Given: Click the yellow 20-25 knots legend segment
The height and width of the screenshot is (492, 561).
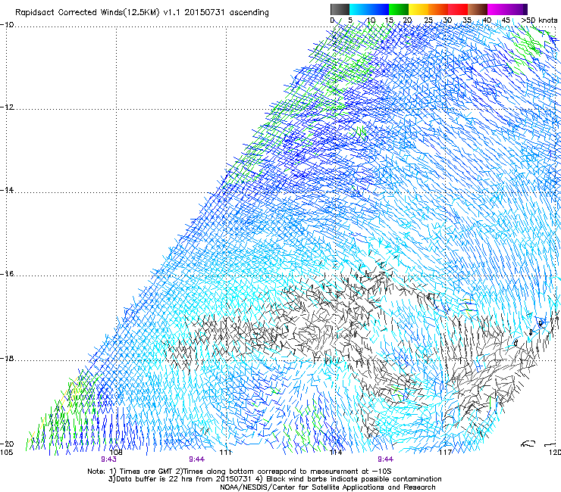Looking at the screenshot, I should (x=418, y=9).
